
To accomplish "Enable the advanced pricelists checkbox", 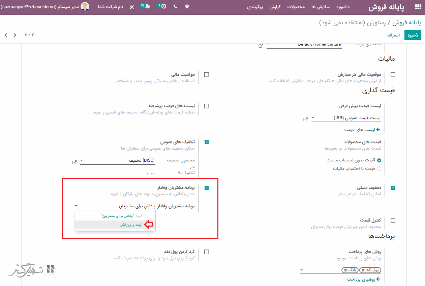I will tap(207, 106).
